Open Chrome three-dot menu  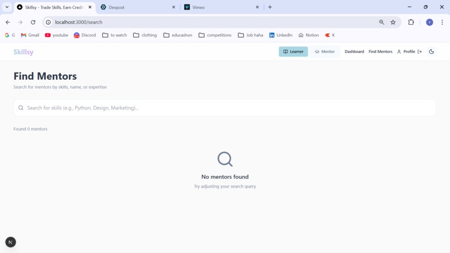coord(442,22)
